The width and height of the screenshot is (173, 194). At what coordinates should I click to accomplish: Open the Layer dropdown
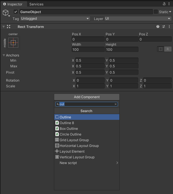(138, 19)
